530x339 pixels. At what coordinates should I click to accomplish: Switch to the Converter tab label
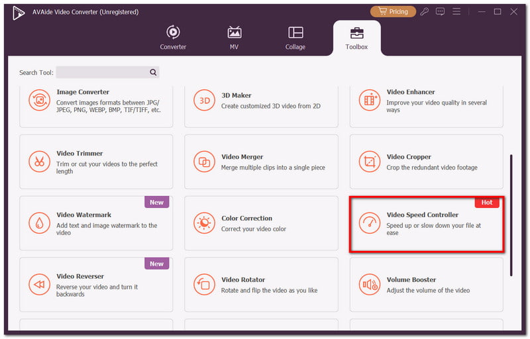click(173, 47)
